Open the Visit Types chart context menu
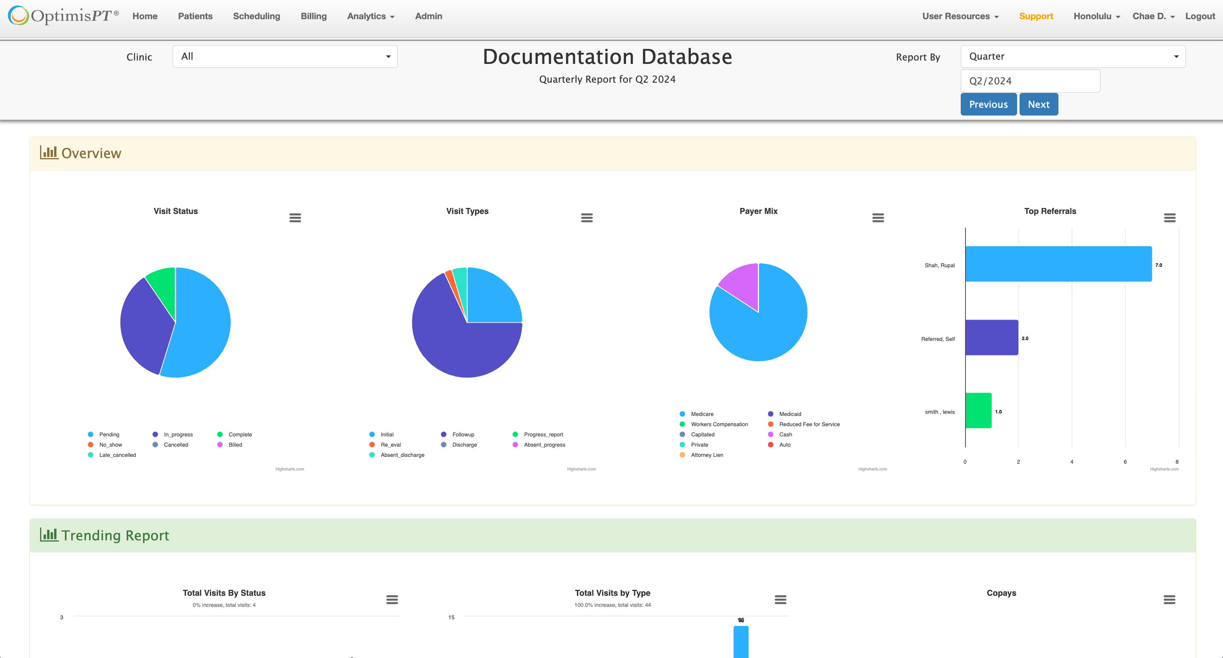Screen dimensions: 1223x658 point(586,218)
